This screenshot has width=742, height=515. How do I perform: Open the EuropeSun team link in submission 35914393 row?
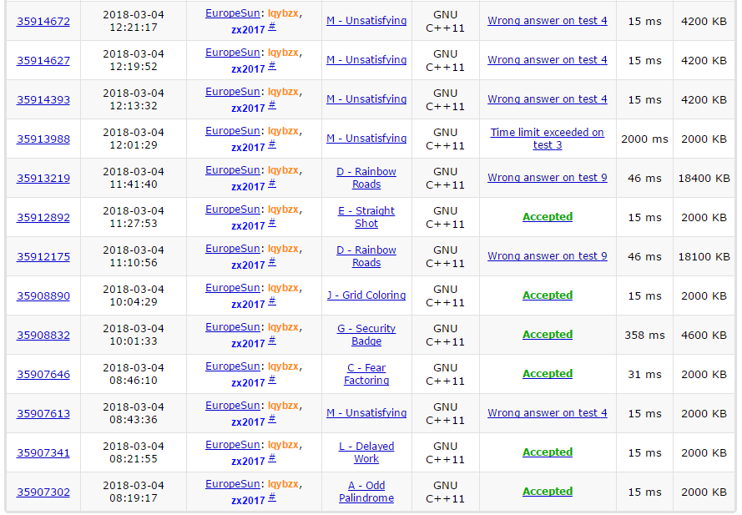coord(233,92)
